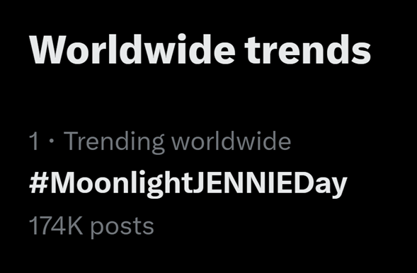Click the Trending worldwide label

tap(178, 141)
